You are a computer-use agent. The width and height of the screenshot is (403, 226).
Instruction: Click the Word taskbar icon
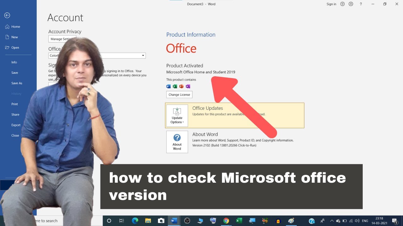(174, 221)
